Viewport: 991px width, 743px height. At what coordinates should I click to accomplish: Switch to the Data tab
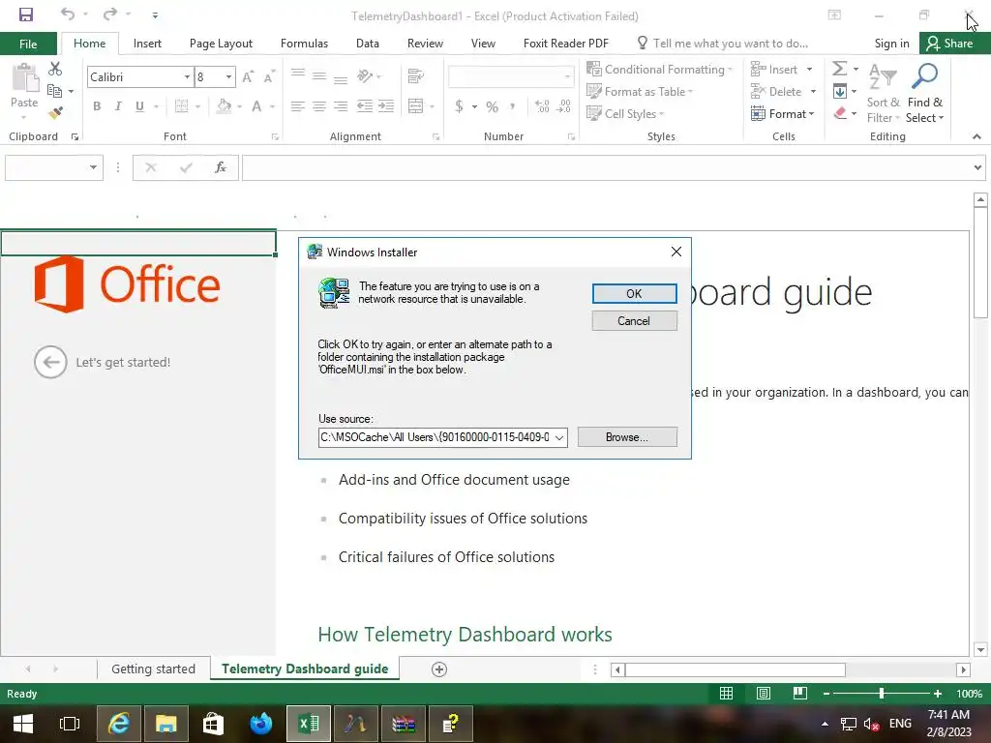point(367,44)
